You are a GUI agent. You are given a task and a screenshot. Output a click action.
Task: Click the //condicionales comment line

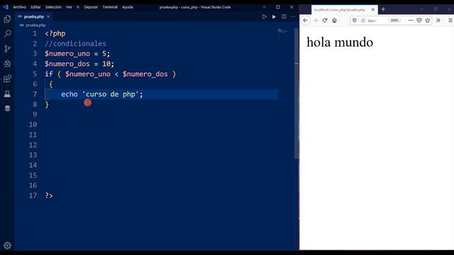tap(75, 44)
